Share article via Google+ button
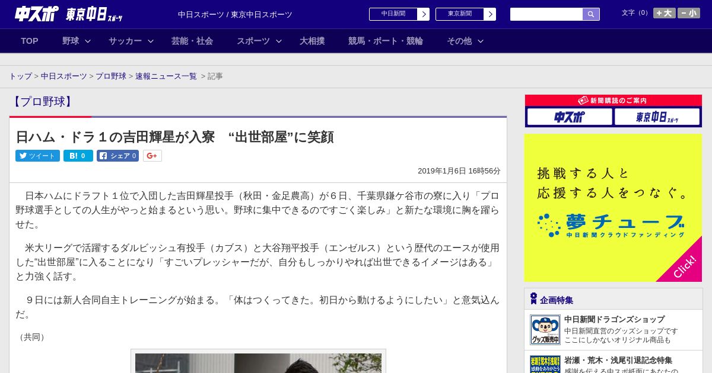This screenshot has width=712, height=373. click(152, 156)
